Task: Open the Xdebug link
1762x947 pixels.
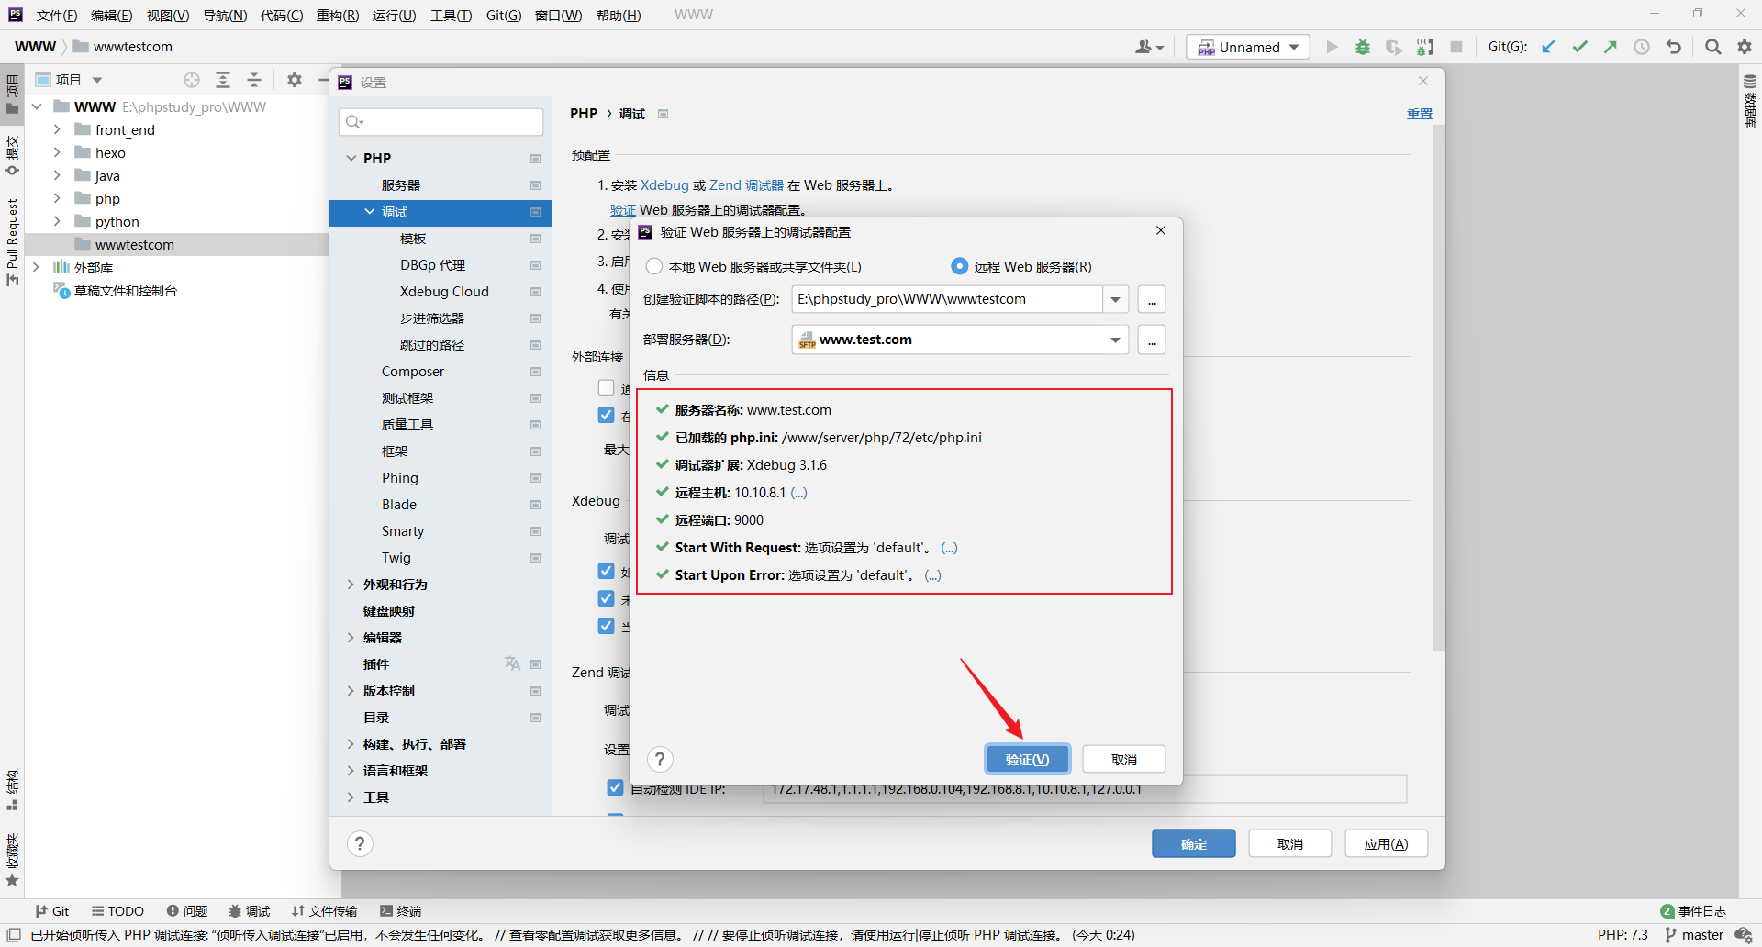Action: pyautogui.click(x=664, y=184)
